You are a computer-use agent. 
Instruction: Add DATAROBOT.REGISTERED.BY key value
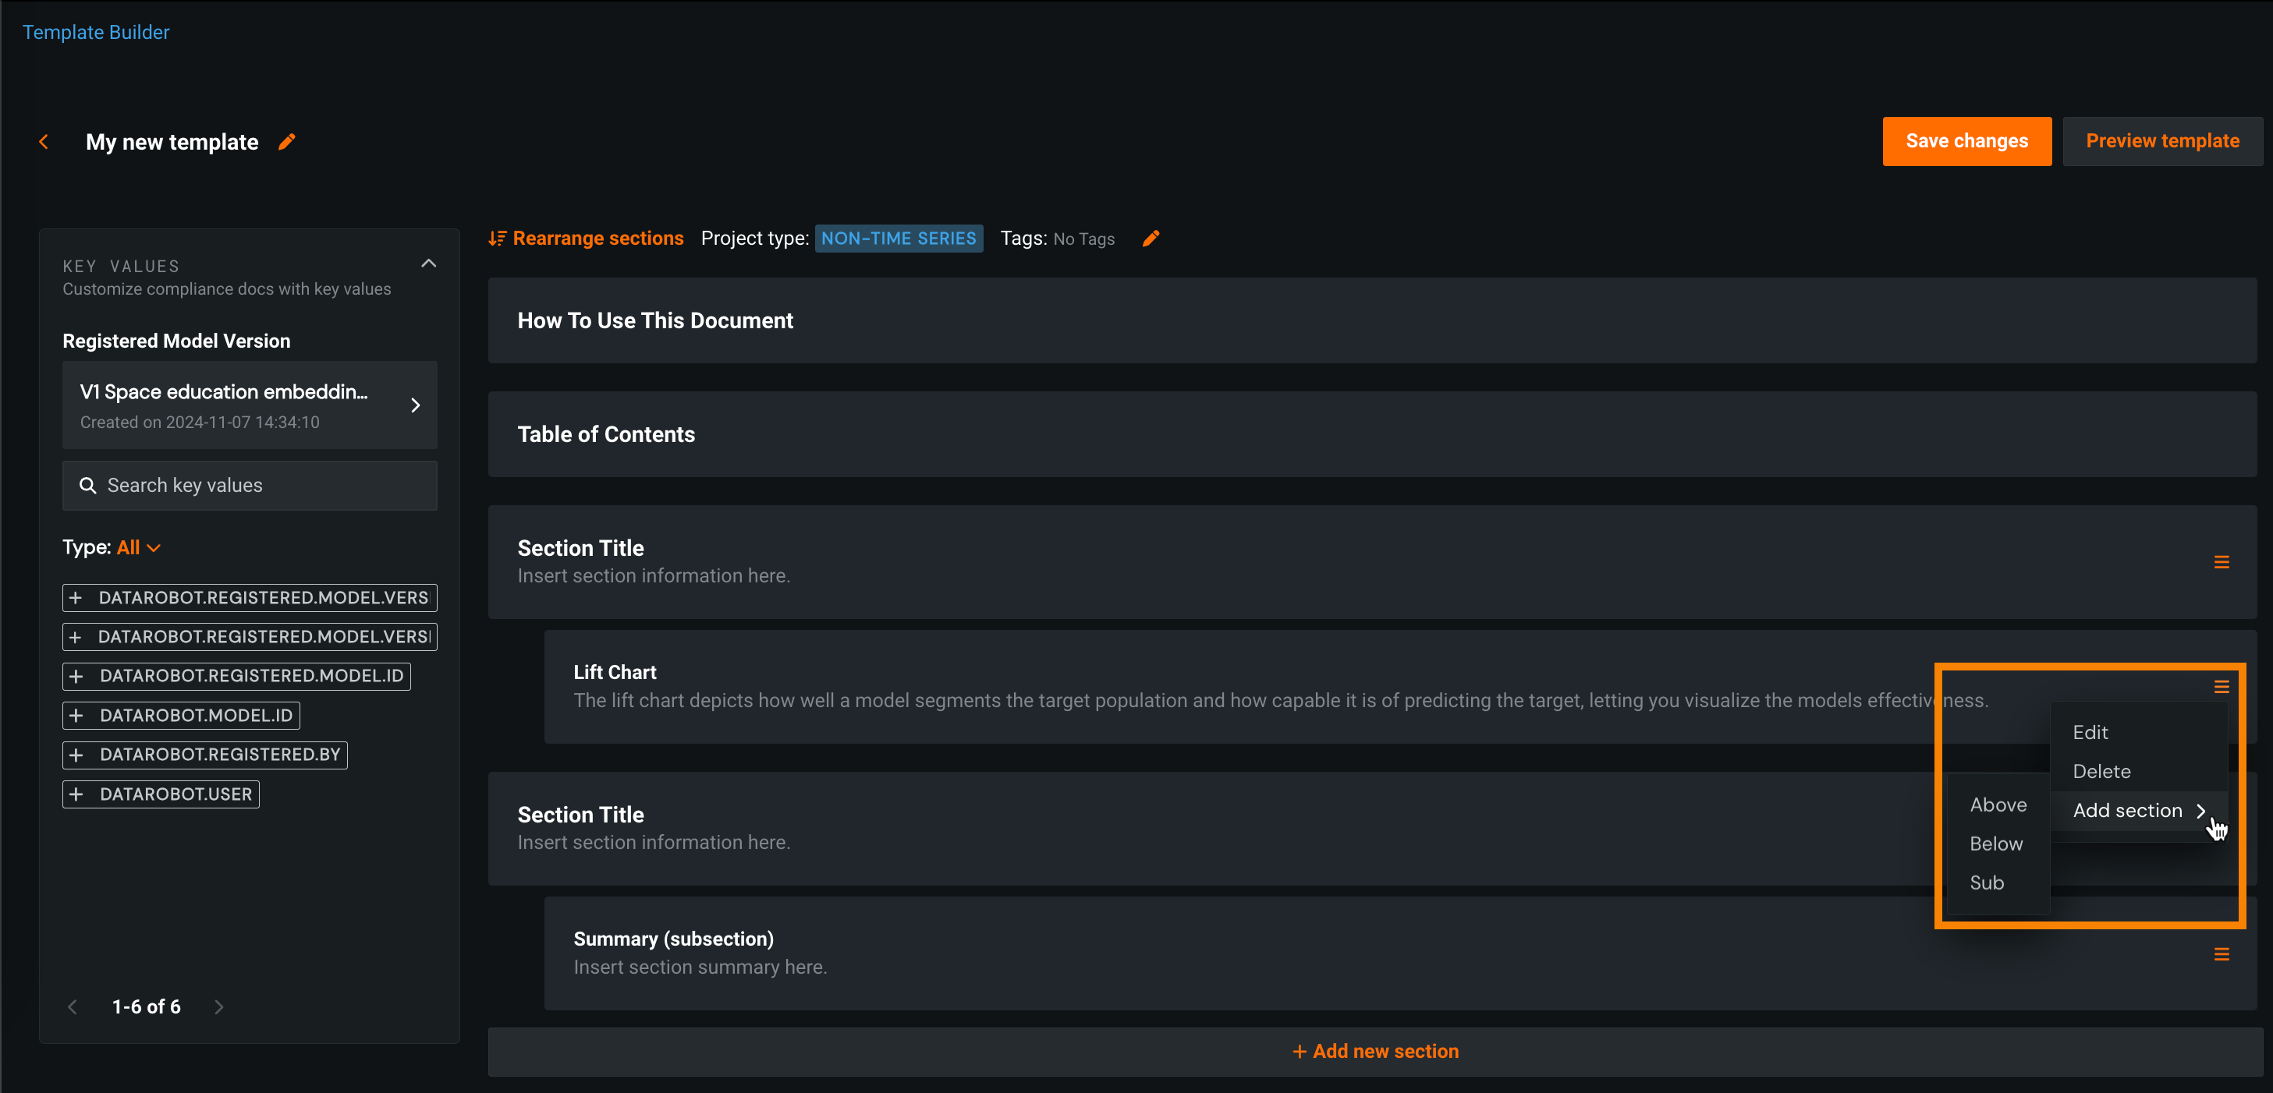click(204, 755)
